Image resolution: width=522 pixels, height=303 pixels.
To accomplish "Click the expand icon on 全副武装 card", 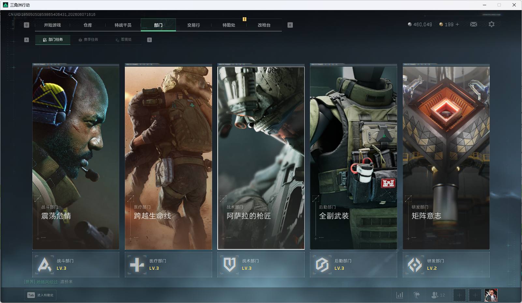I will 315,198.
